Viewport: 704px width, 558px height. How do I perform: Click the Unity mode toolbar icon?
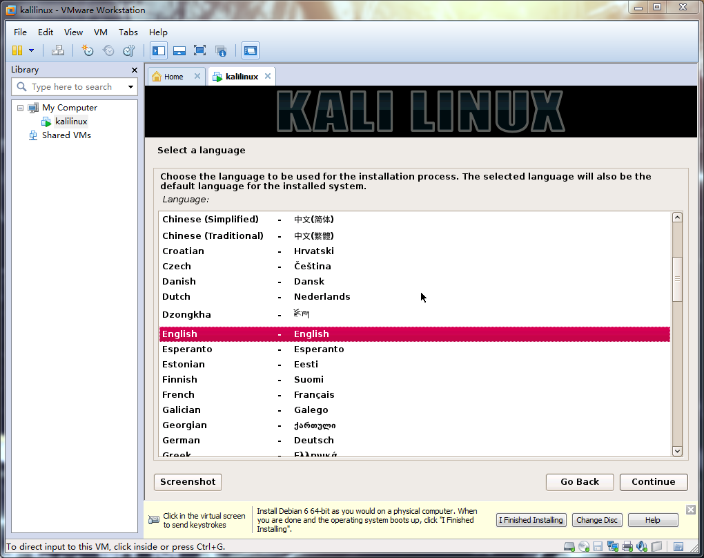click(220, 50)
